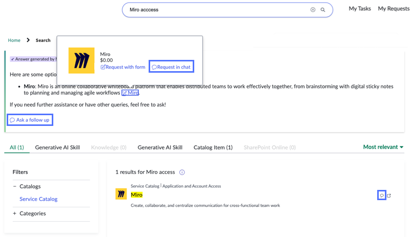Select the SharePoint Online (0) tab

(x=270, y=147)
